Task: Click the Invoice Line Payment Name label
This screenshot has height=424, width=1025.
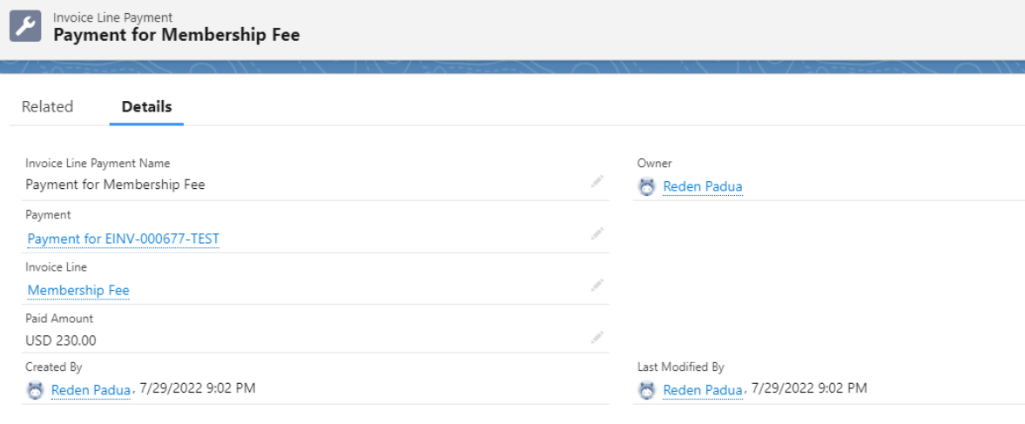Action: point(98,164)
